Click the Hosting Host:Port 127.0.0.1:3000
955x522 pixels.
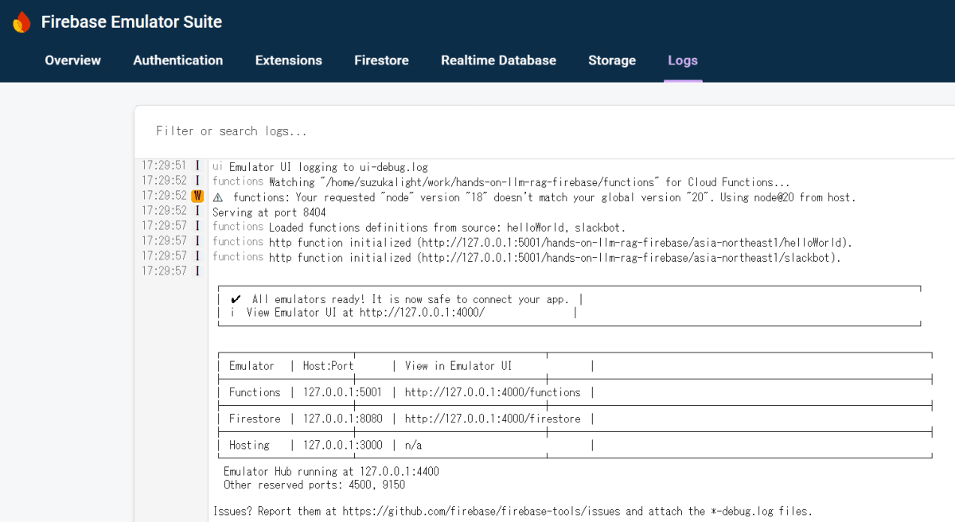pos(342,445)
